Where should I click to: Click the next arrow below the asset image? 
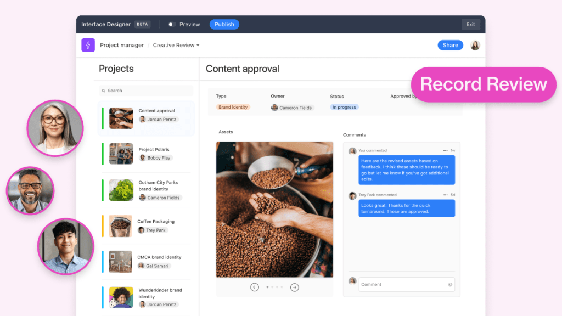coord(295,287)
